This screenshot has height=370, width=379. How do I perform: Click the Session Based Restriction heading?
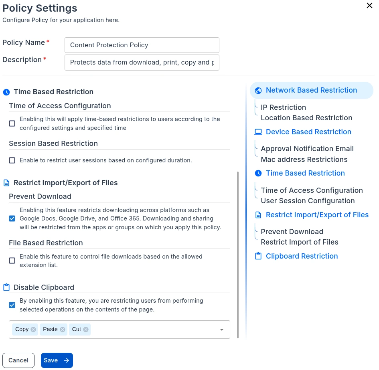[53, 144]
